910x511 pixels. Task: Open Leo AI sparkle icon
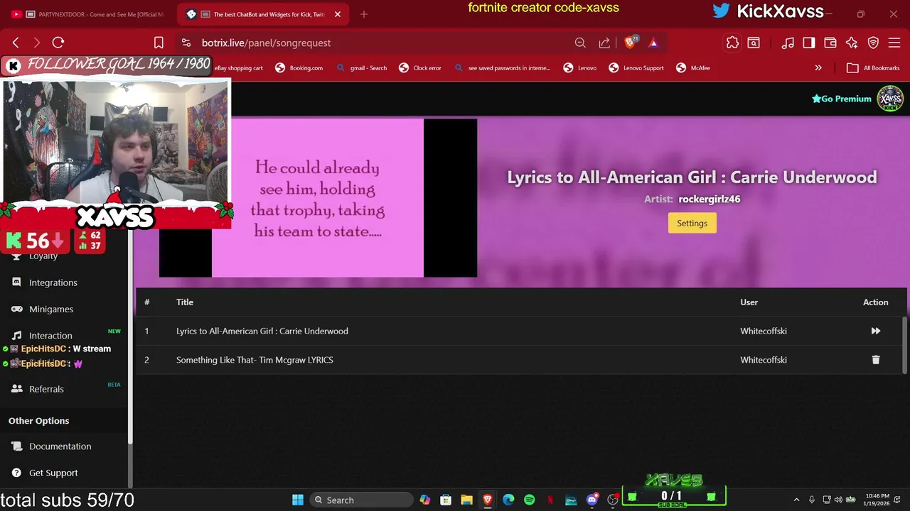click(852, 43)
